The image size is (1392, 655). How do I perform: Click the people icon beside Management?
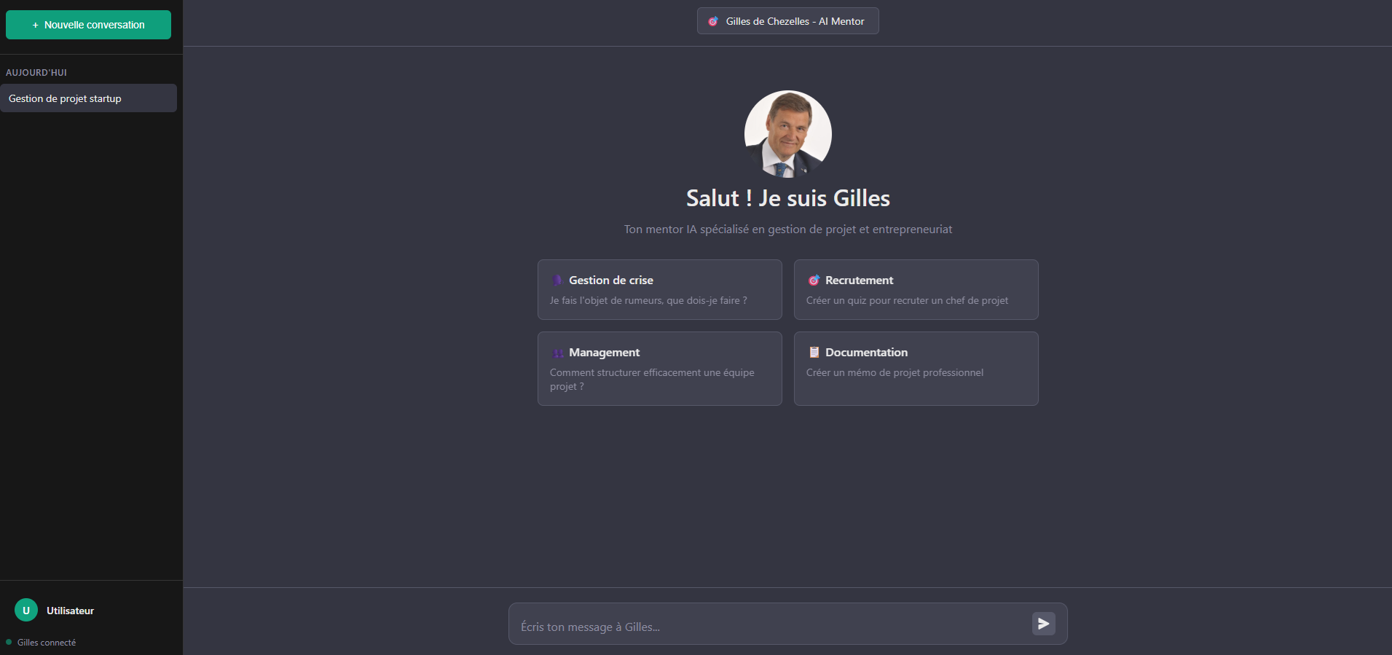(557, 353)
